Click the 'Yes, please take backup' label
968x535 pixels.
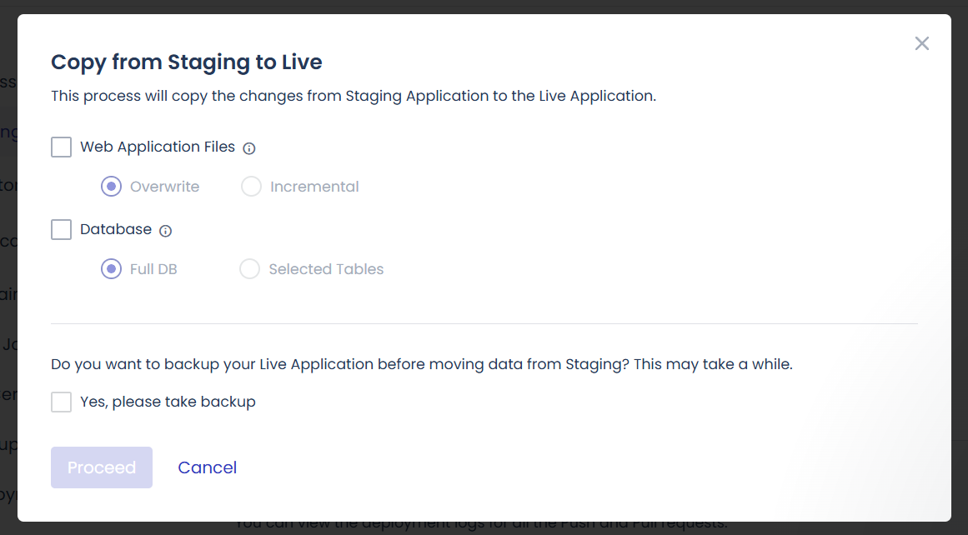(x=168, y=402)
